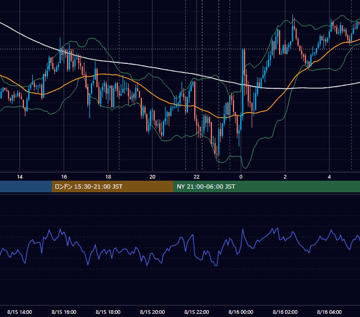Image resolution: width=360 pixels, height=317 pixels.
Task: Click the 8/15 18:00 date label
Action: pos(108,312)
